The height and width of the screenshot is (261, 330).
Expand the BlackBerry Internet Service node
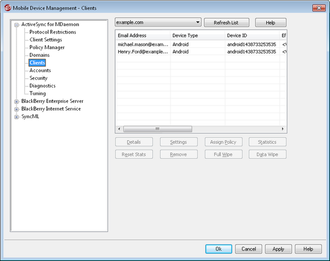click(16, 109)
